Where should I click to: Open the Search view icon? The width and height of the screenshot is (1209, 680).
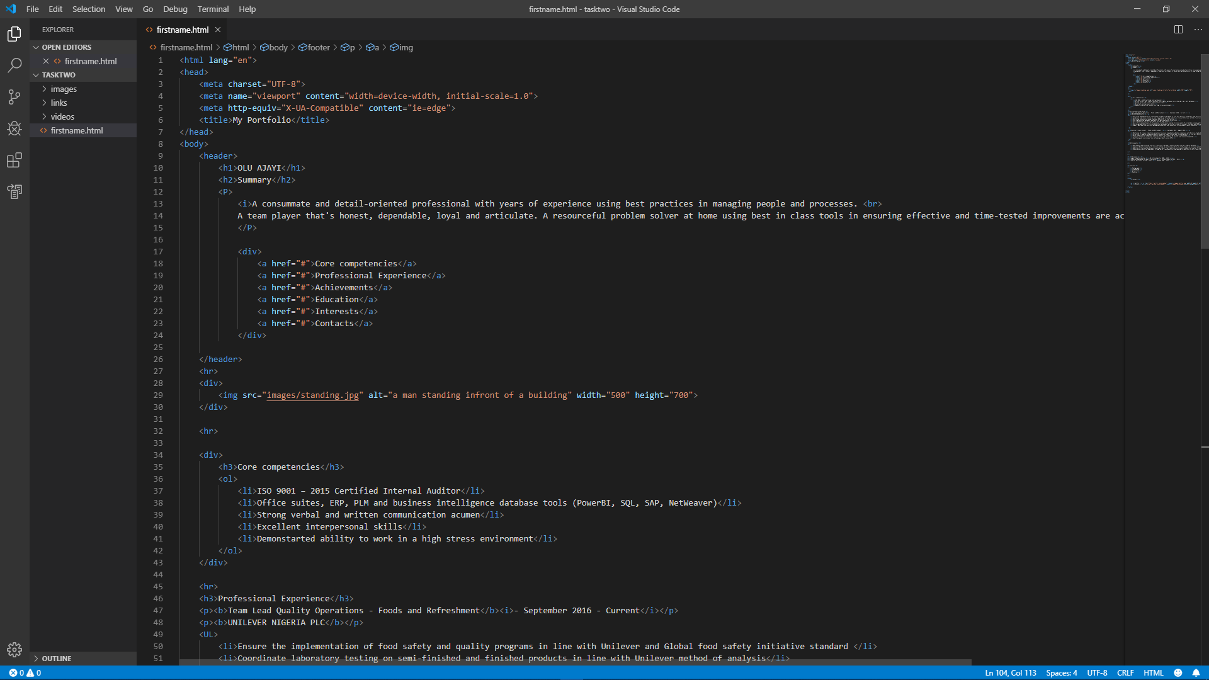[14, 65]
